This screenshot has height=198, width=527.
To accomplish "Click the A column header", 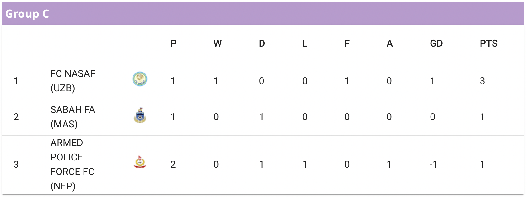I will tap(390, 44).
